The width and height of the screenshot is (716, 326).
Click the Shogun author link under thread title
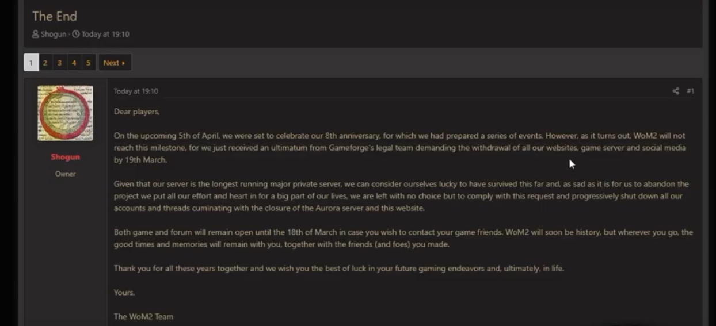coord(54,34)
